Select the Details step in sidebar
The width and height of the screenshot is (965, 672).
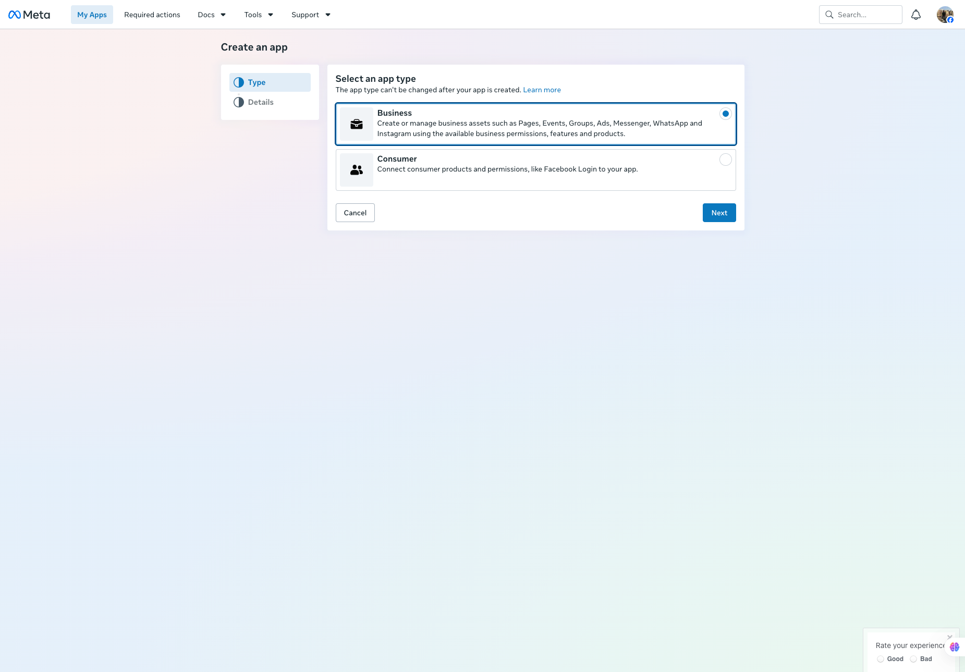coord(270,102)
